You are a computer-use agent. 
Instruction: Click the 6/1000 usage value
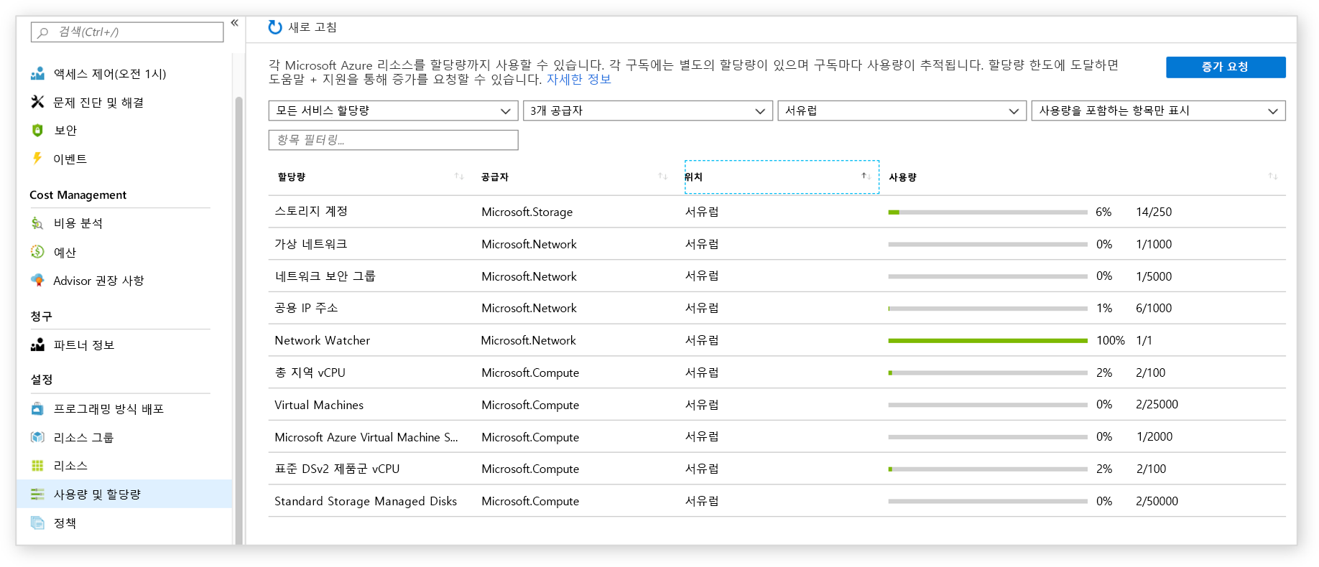pyautogui.click(x=1154, y=309)
